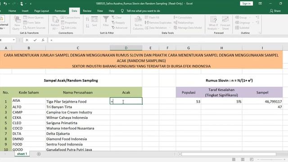This screenshot has width=288, height=162.
Task: Click Consolidate
Action: [x=183, y=18]
